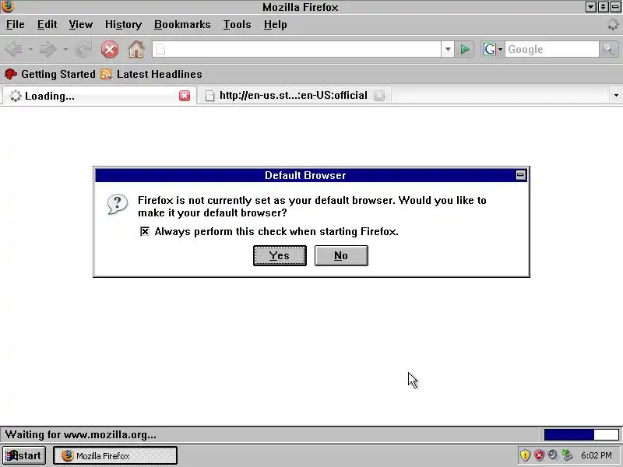Click the Forward arrow navigation button
This screenshot has width=623, height=467.
(48, 50)
